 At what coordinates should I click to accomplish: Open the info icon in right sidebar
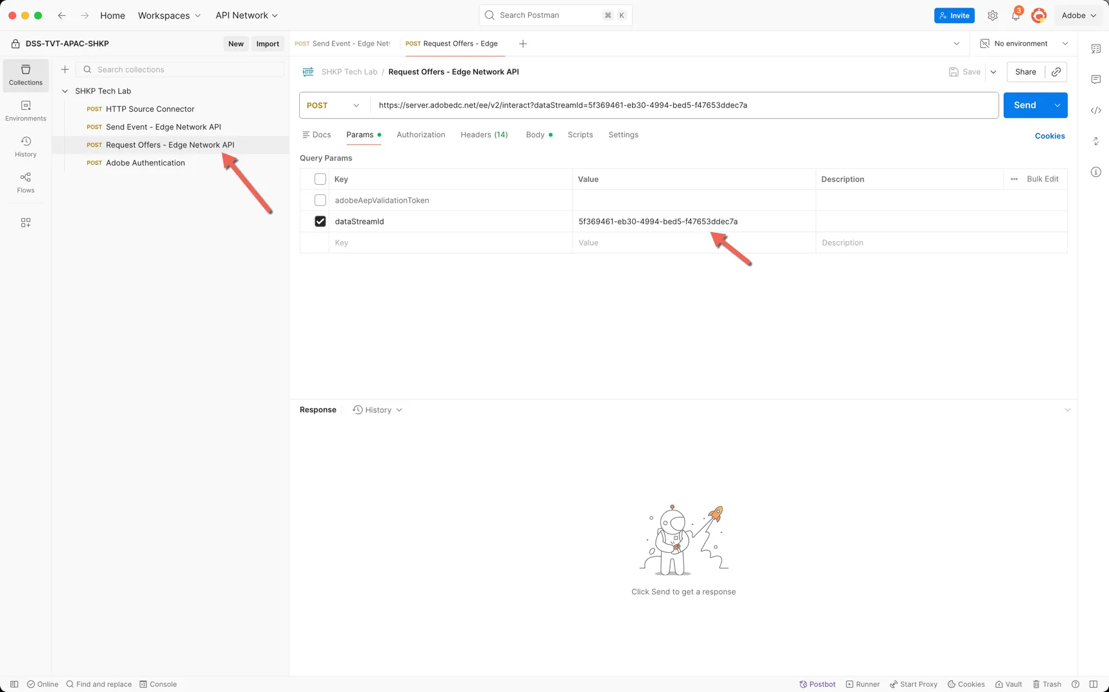[1096, 172]
